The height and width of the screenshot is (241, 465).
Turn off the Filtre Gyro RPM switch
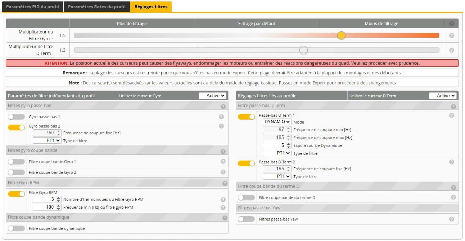tap(16, 194)
